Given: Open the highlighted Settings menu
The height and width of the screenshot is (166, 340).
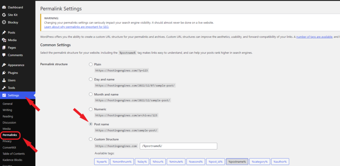Looking at the screenshot, I should [18, 95].
